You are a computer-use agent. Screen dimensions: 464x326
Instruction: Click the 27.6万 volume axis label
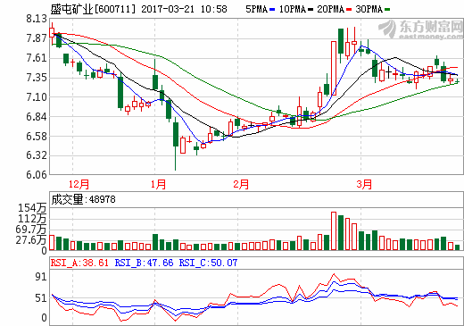point(31,240)
